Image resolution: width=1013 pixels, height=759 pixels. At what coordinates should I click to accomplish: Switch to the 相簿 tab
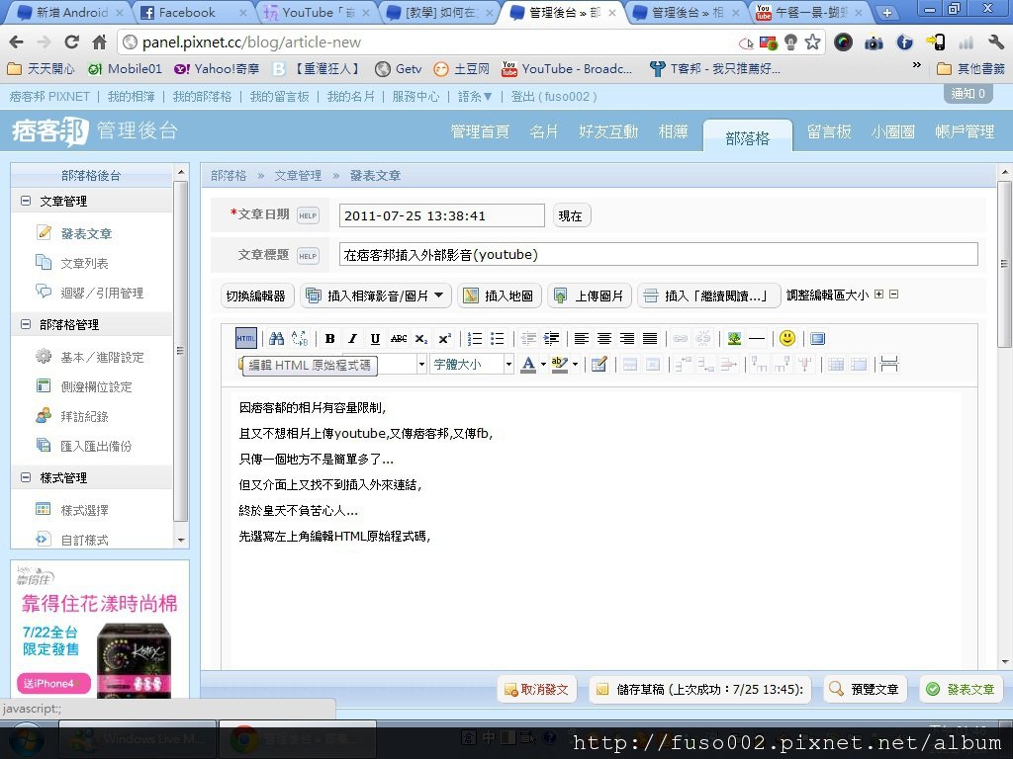[x=673, y=131]
